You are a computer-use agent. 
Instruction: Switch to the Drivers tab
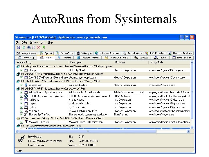tap(160, 58)
